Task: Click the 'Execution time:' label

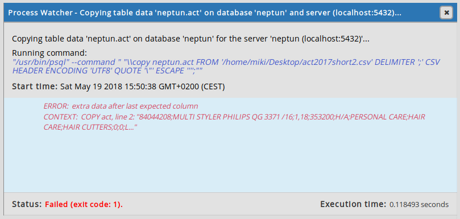Action: coord(353,204)
